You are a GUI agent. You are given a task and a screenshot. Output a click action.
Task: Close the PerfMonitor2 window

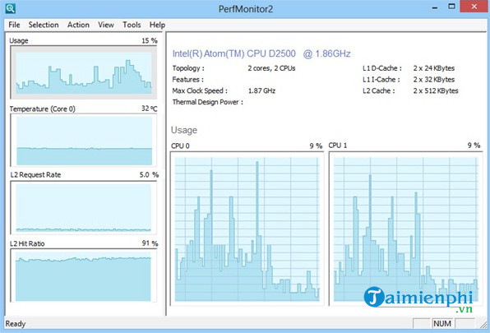click(x=474, y=7)
